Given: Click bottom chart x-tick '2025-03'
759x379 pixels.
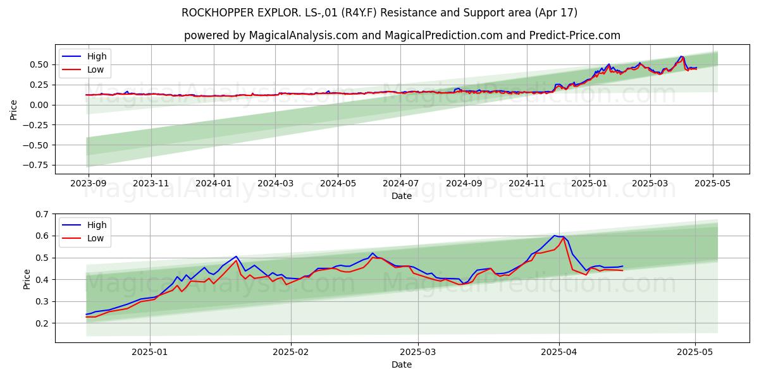Looking at the screenshot, I should pyautogui.click(x=419, y=352).
